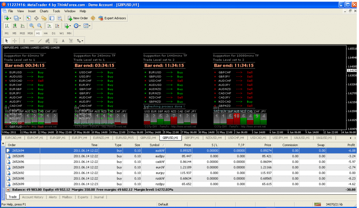
Task: Select the Cursor arrow tool
Action: coord(7,41)
